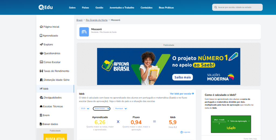Select Censo Escolar in the sidebar
Screen dimensions: 276x140
tap(52, 62)
